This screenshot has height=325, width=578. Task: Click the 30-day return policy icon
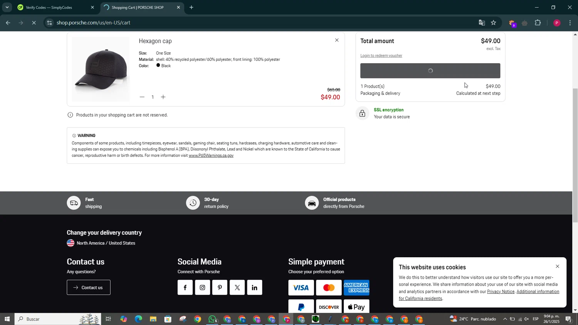tap(193, 203)
